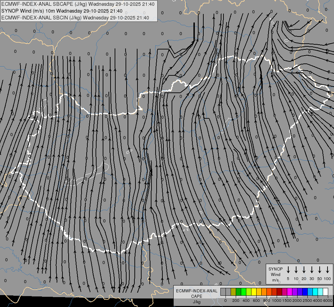Image resolution: width=334 pixels, height=307 pixels.
Task: Select the yellow-green CAPE swatch
Action: [249, 292]
